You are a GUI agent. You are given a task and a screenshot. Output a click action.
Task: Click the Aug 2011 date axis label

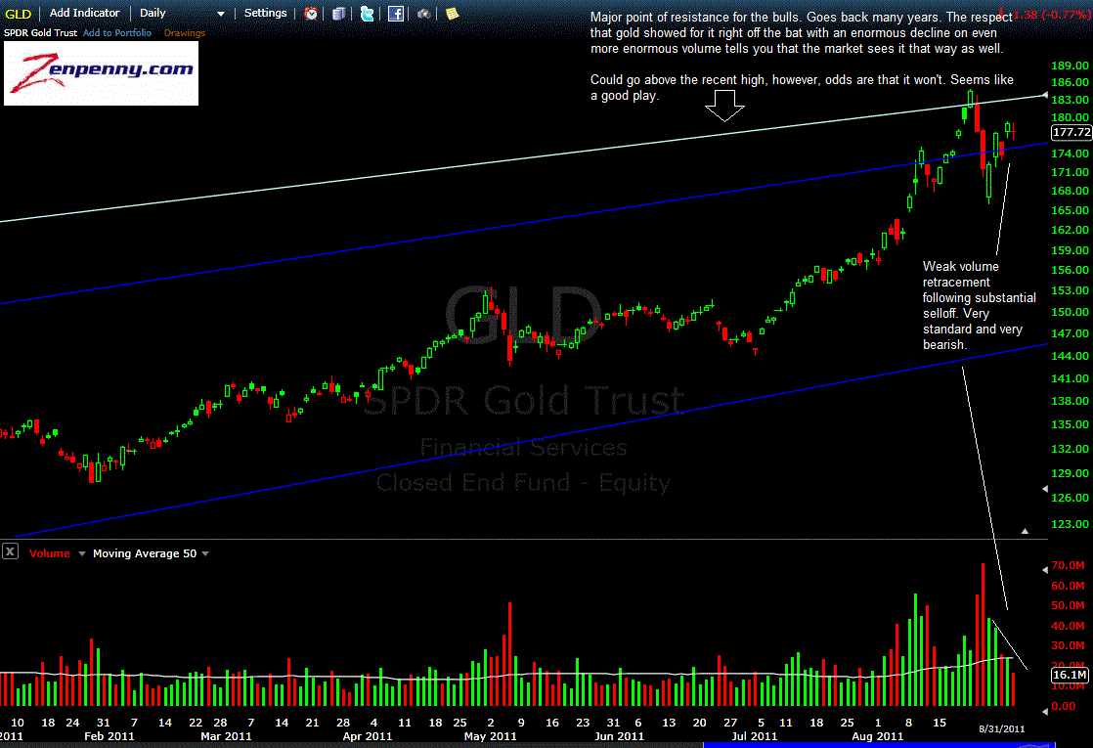pos(877,736)
